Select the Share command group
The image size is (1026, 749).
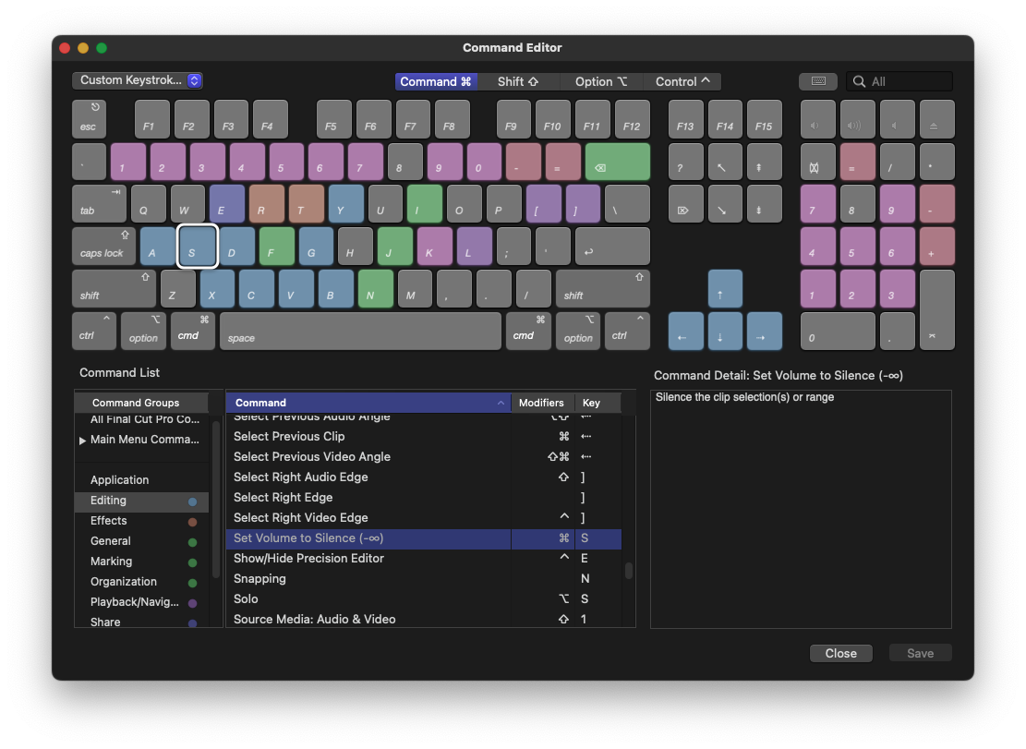click(x=142, y=622)
